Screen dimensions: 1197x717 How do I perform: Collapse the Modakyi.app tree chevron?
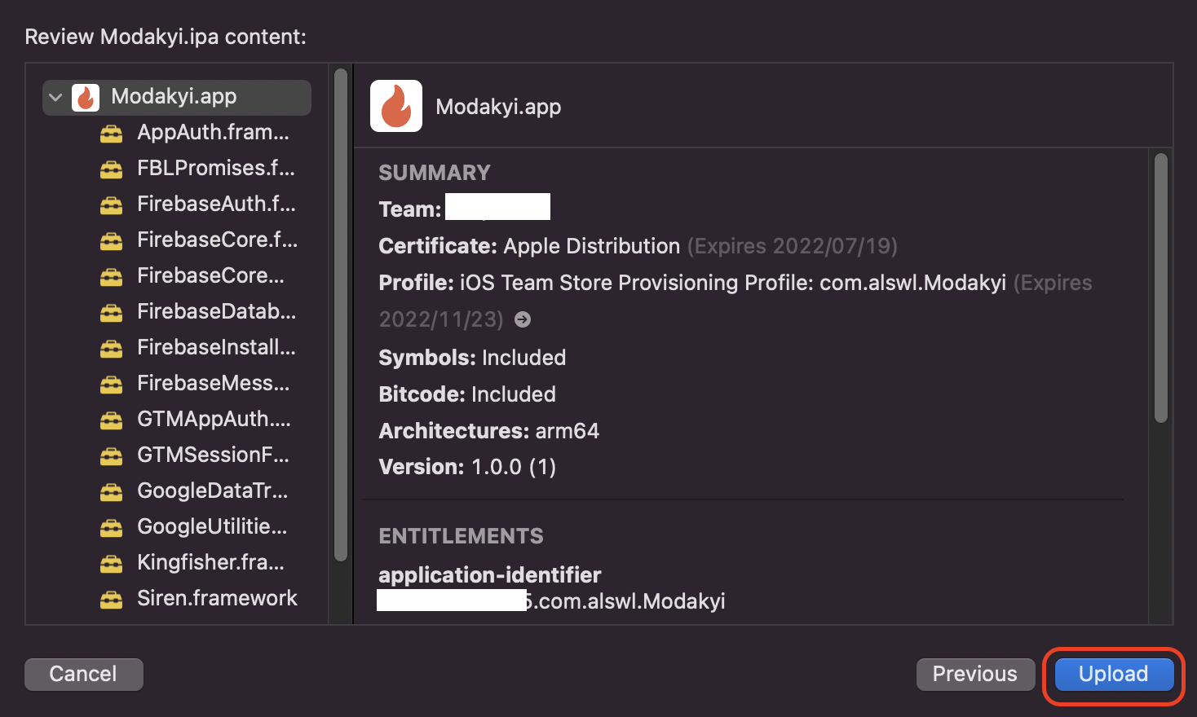55,97
